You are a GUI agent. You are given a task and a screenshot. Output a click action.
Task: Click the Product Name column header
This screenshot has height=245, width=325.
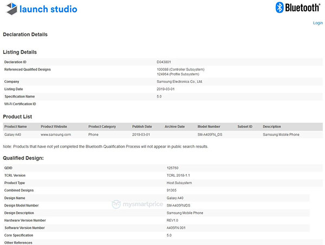(x=15, y=126)
